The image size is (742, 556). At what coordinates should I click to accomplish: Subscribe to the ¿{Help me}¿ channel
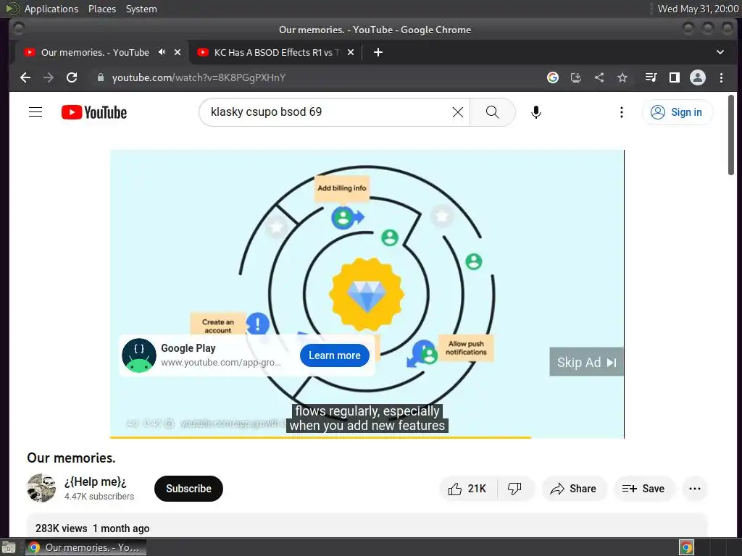point(188,489)
